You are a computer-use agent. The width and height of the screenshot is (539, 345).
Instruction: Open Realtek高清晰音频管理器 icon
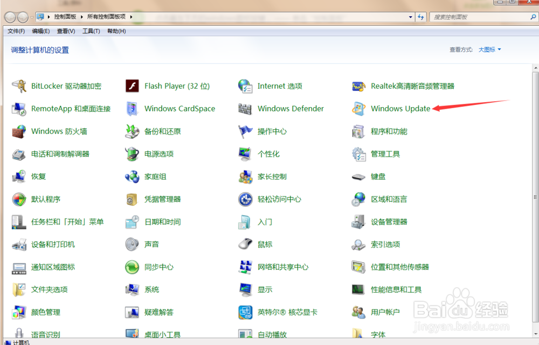pos(358,86)
